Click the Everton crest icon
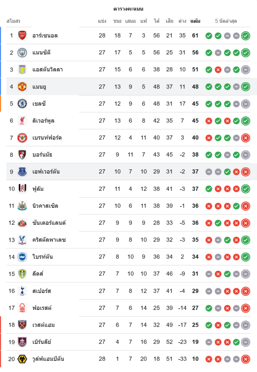 pos(22,171)
